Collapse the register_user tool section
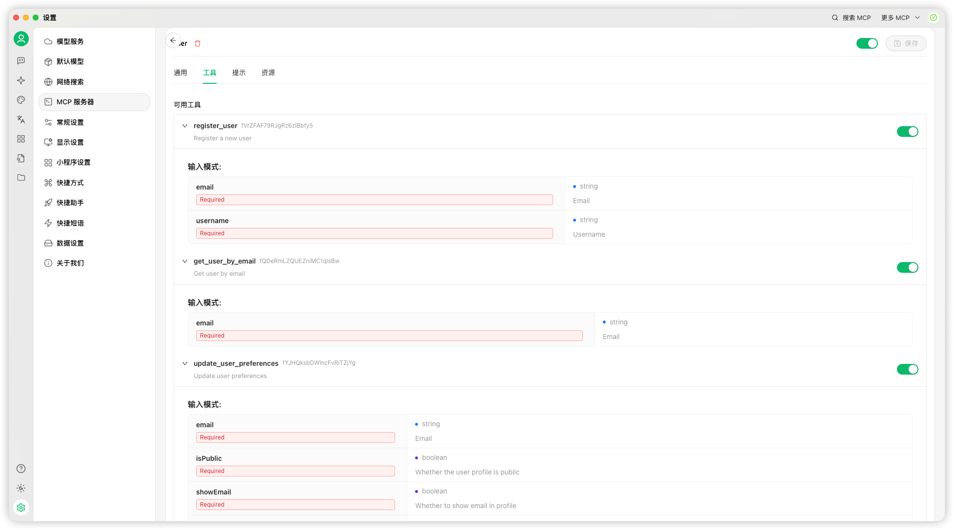Screen dimensions: 954x530 [x=185, y=126]
